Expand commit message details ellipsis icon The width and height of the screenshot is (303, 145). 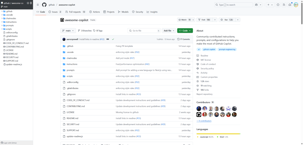[108, 39]
